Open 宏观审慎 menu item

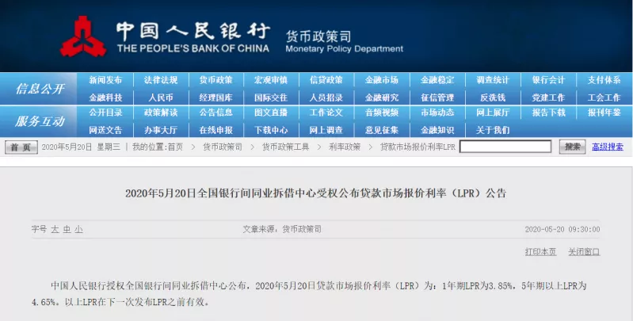(271, 80)
